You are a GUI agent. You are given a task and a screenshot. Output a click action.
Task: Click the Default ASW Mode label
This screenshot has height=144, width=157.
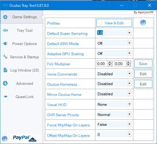click(x=63, y=44)
